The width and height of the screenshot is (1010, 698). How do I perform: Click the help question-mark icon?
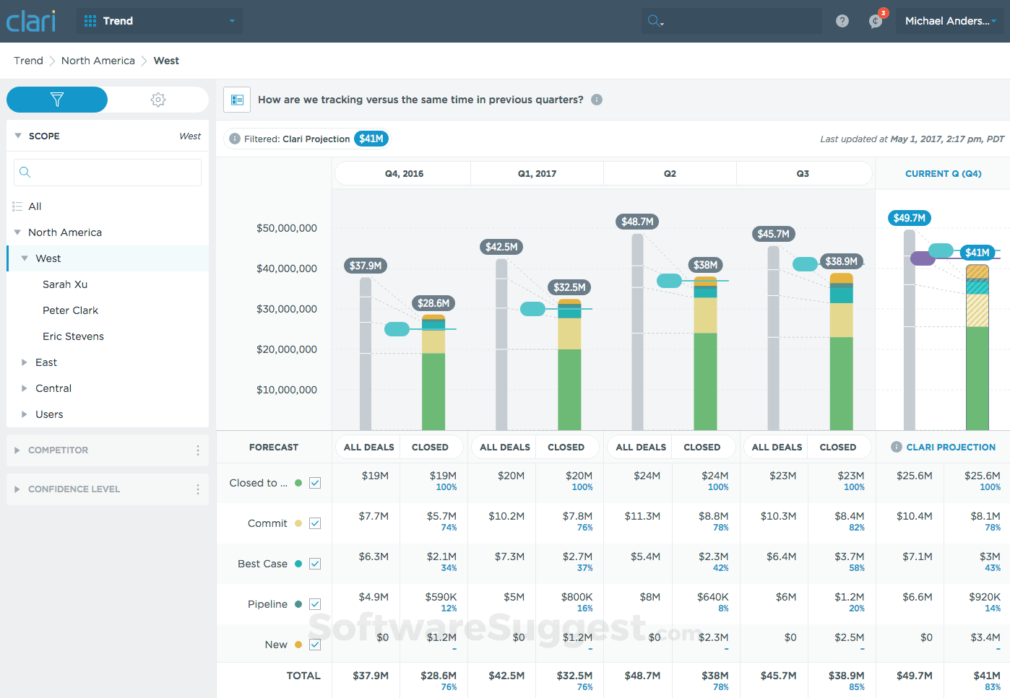point(842,20)
